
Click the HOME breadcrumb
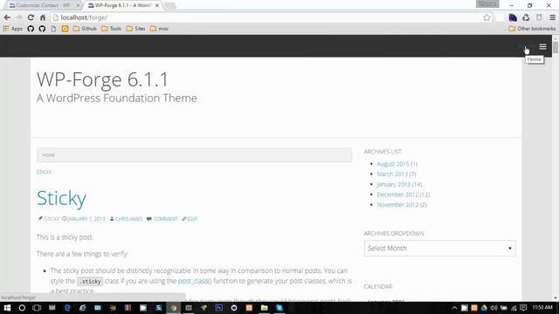point(49,155)
